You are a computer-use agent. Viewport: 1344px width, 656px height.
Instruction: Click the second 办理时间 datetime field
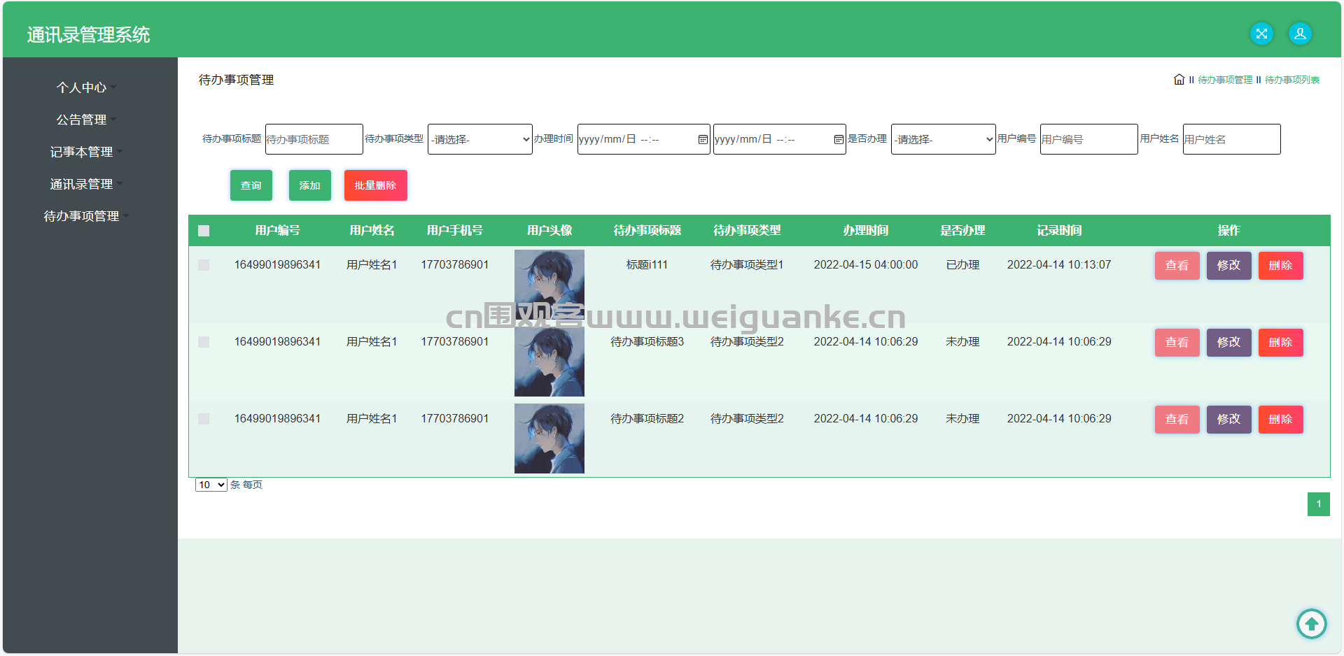[x=780, y=139]
